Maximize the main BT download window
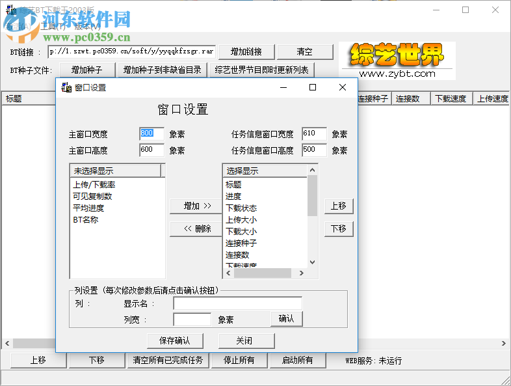Screen dimensions: 511x386 point(465,10)
